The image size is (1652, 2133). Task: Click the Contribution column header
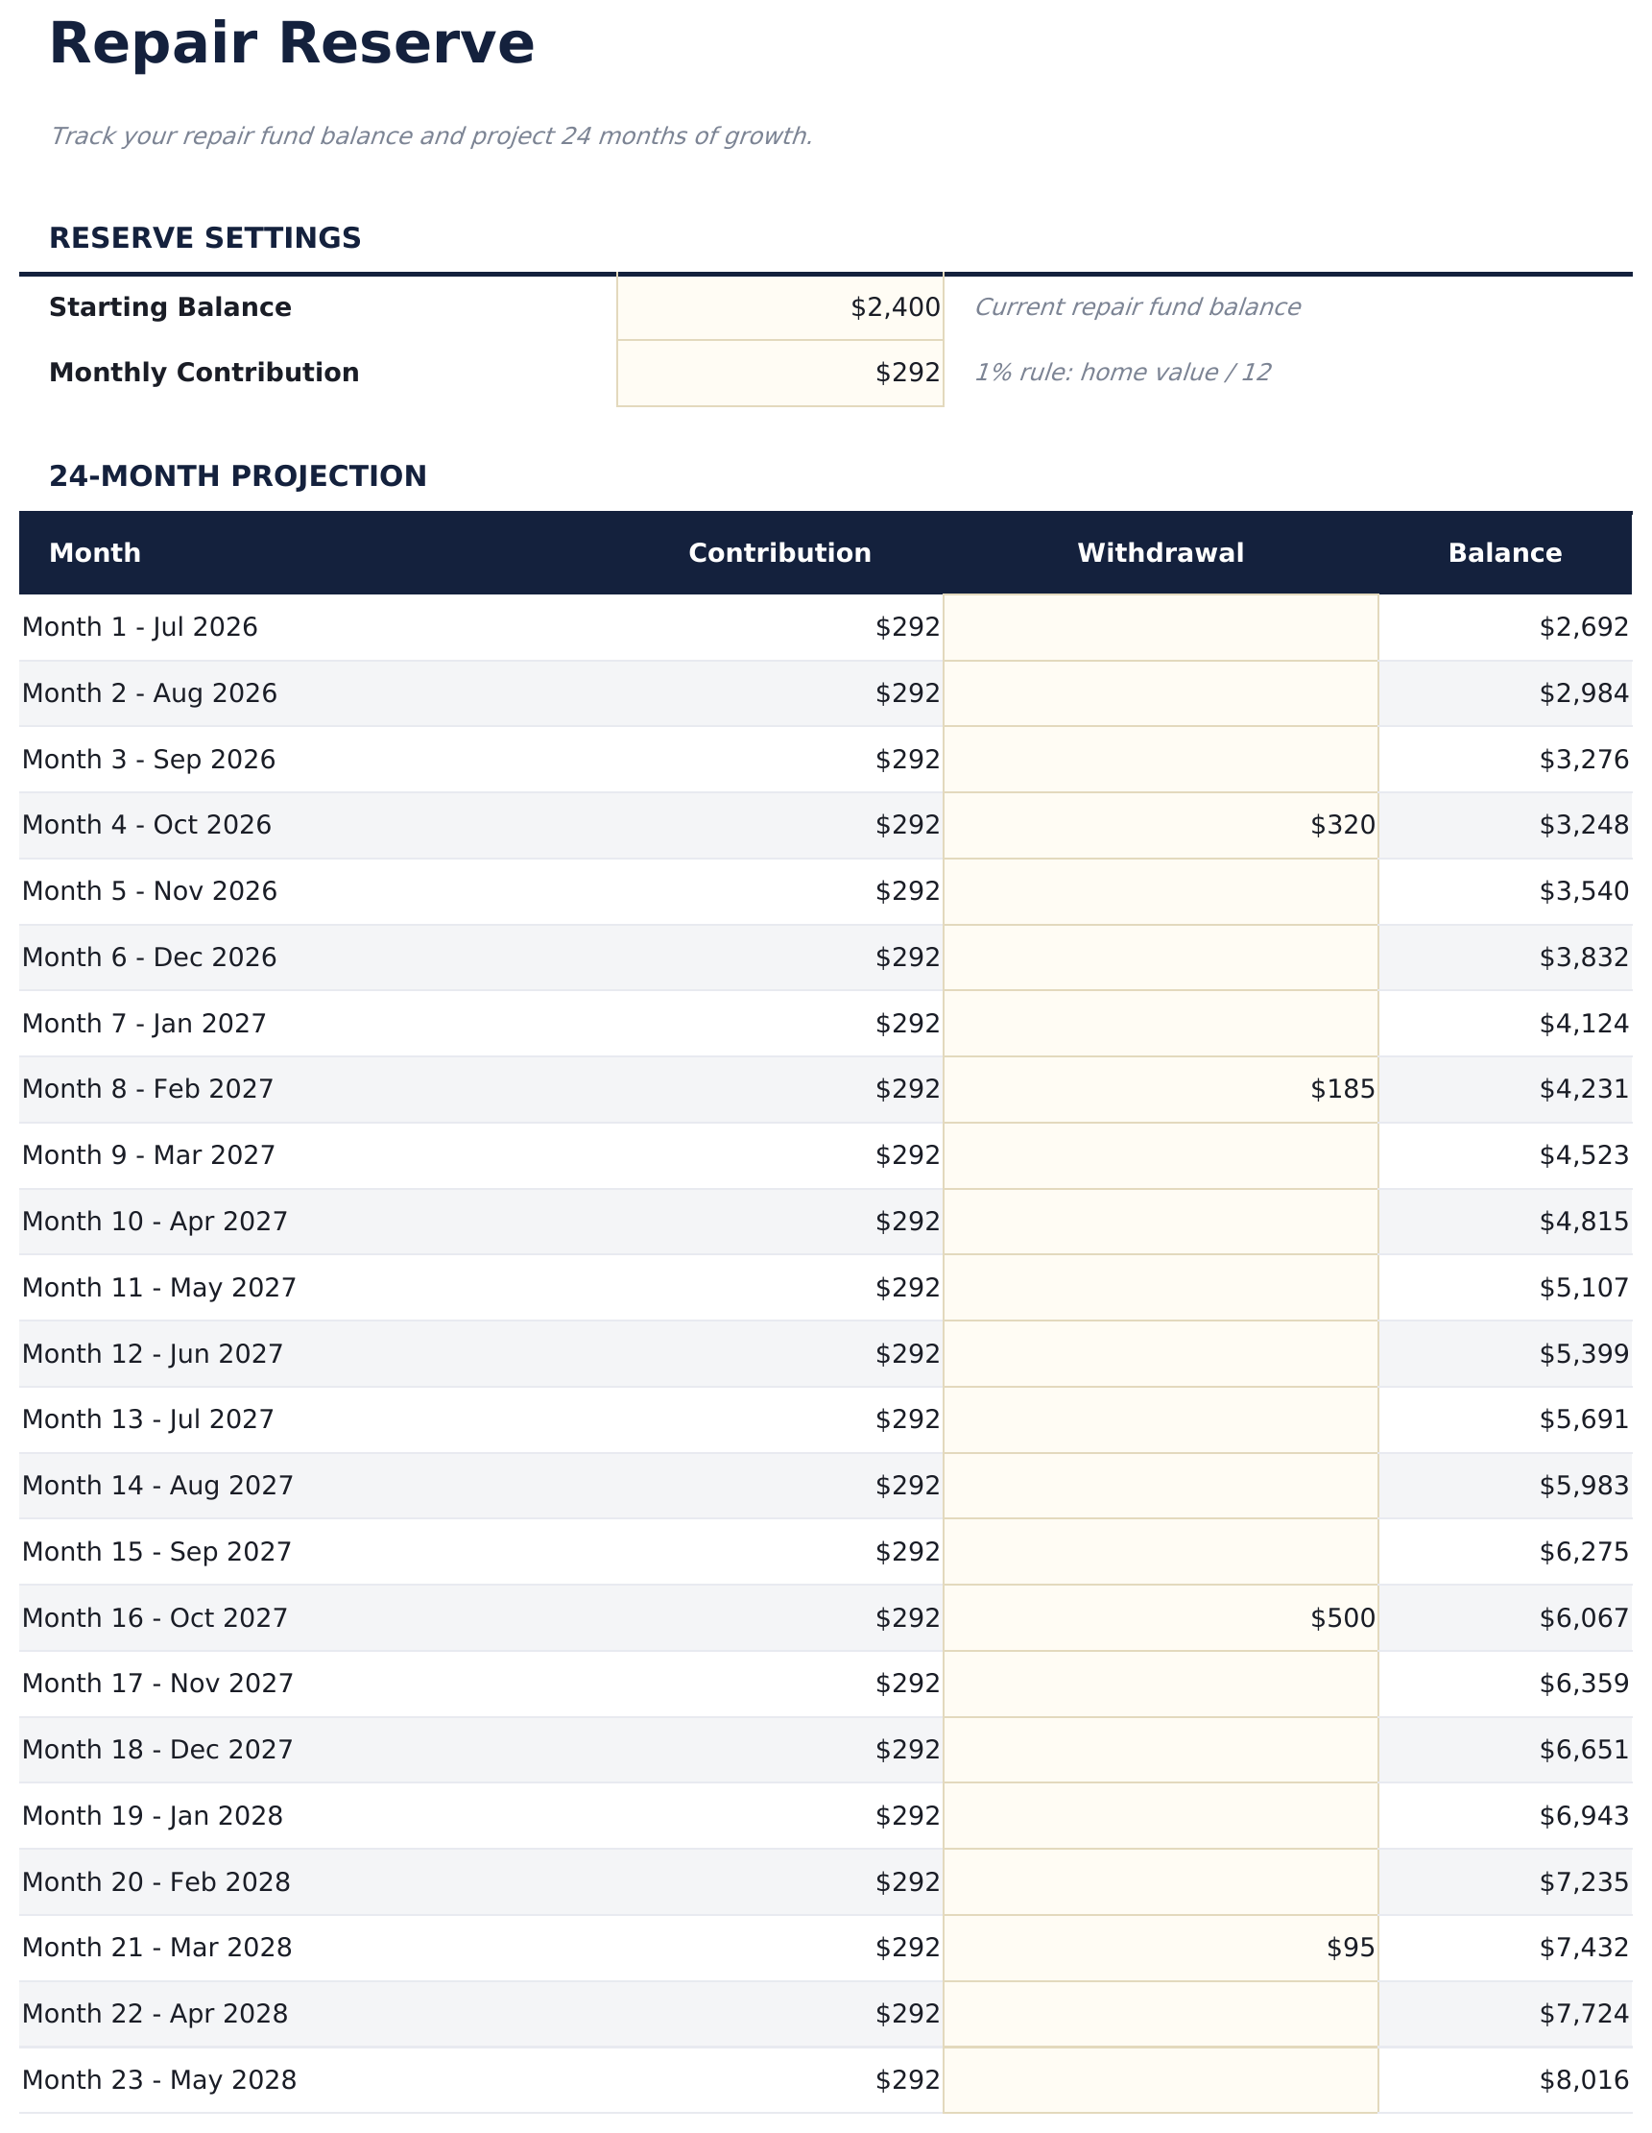779,554
